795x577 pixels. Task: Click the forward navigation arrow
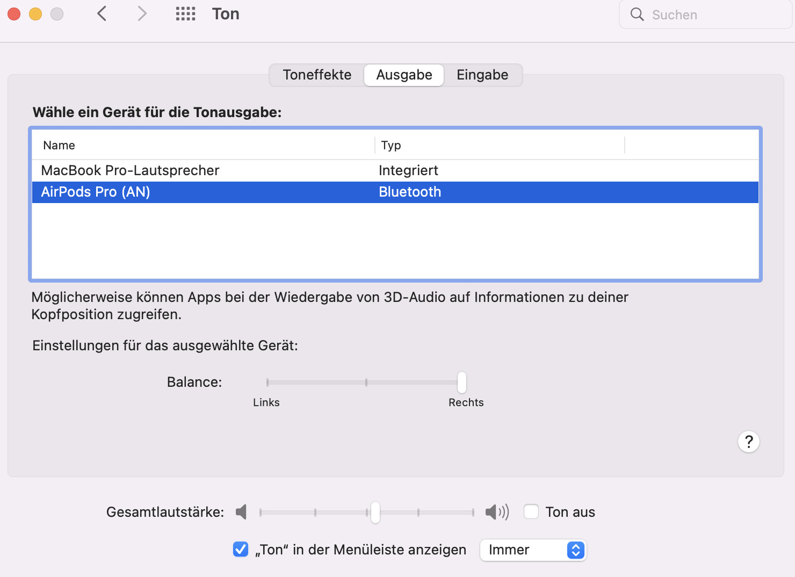[142, 13]
